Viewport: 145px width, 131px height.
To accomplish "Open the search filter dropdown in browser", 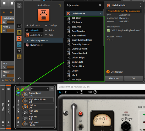I will pos(69,5).
